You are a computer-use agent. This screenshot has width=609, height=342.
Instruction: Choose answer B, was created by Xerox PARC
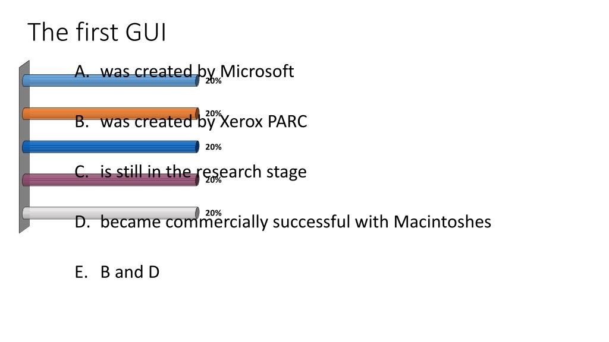click(191, 121)
